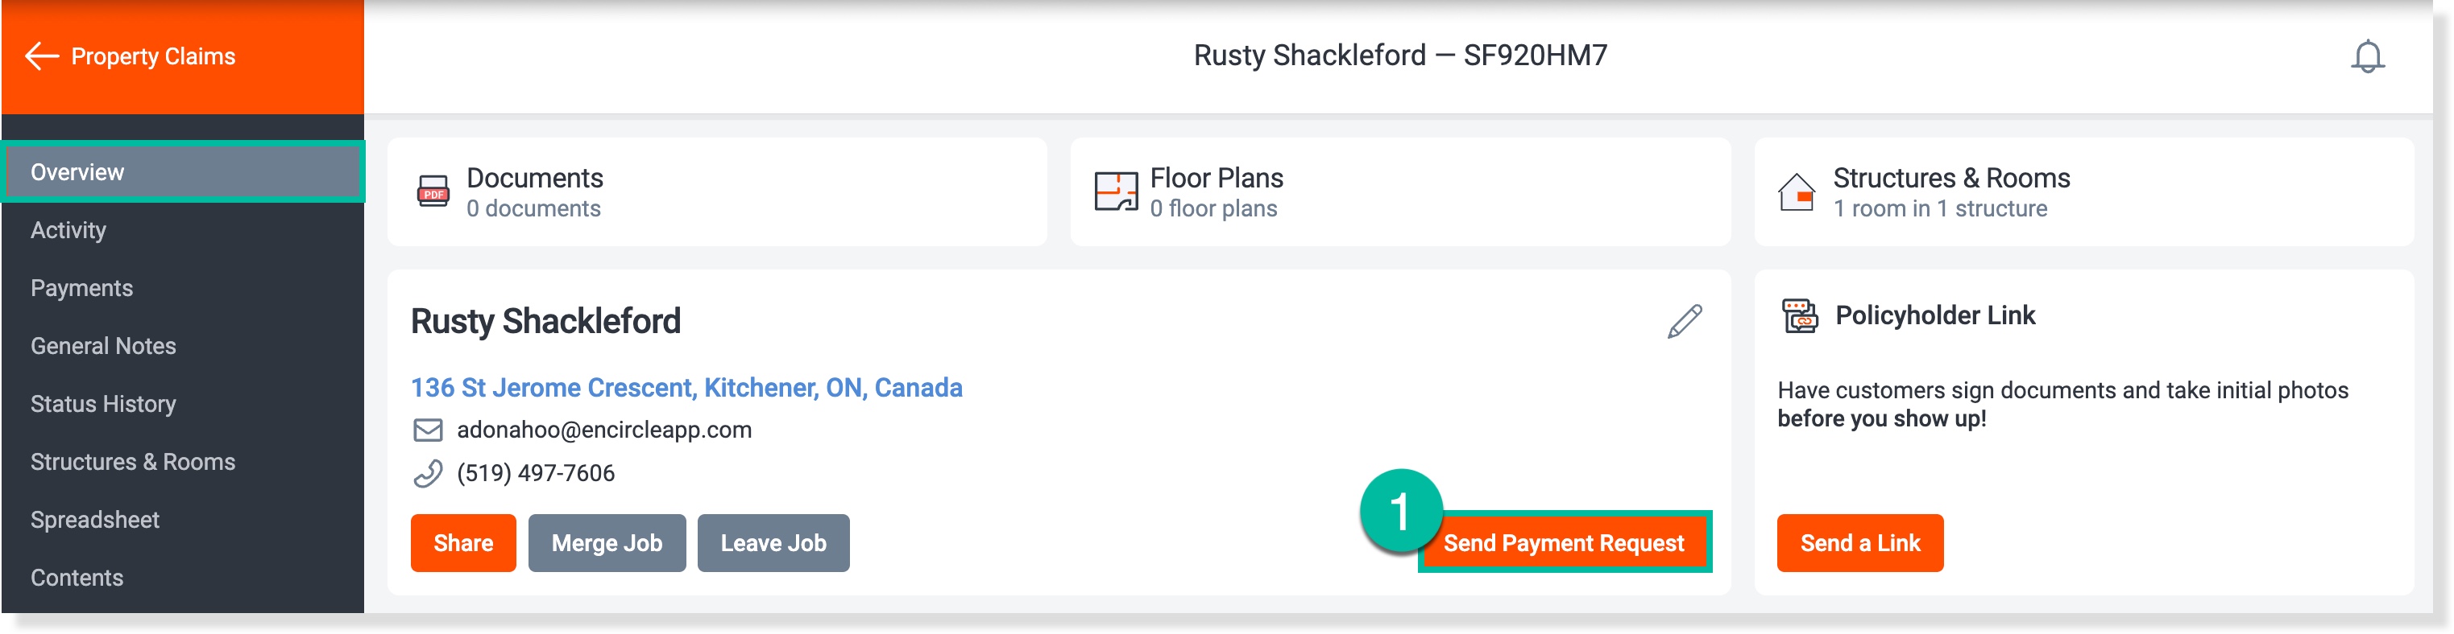Open the 136 St Jerome Crescent address link
The image size is (2454, 634).
(x=686, y=388)
